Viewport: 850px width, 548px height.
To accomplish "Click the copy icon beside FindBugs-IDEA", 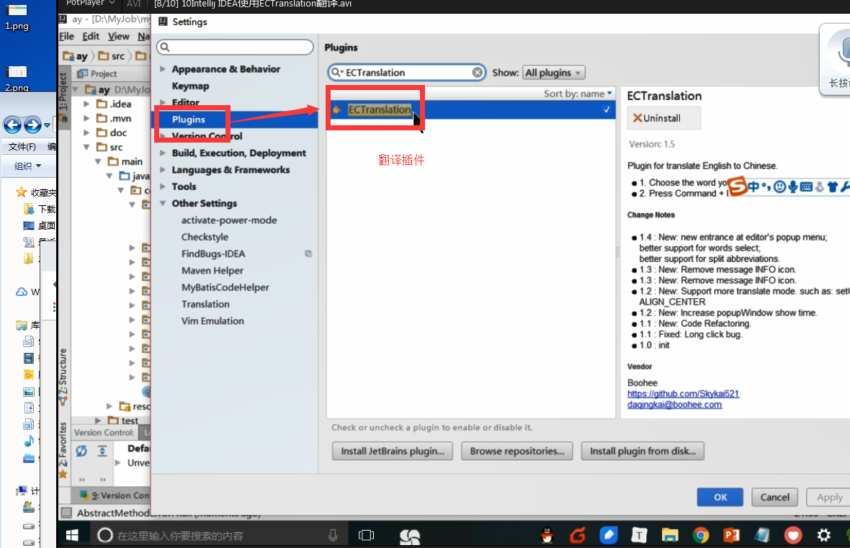I will pyautogui.click(x=308, y=253).
